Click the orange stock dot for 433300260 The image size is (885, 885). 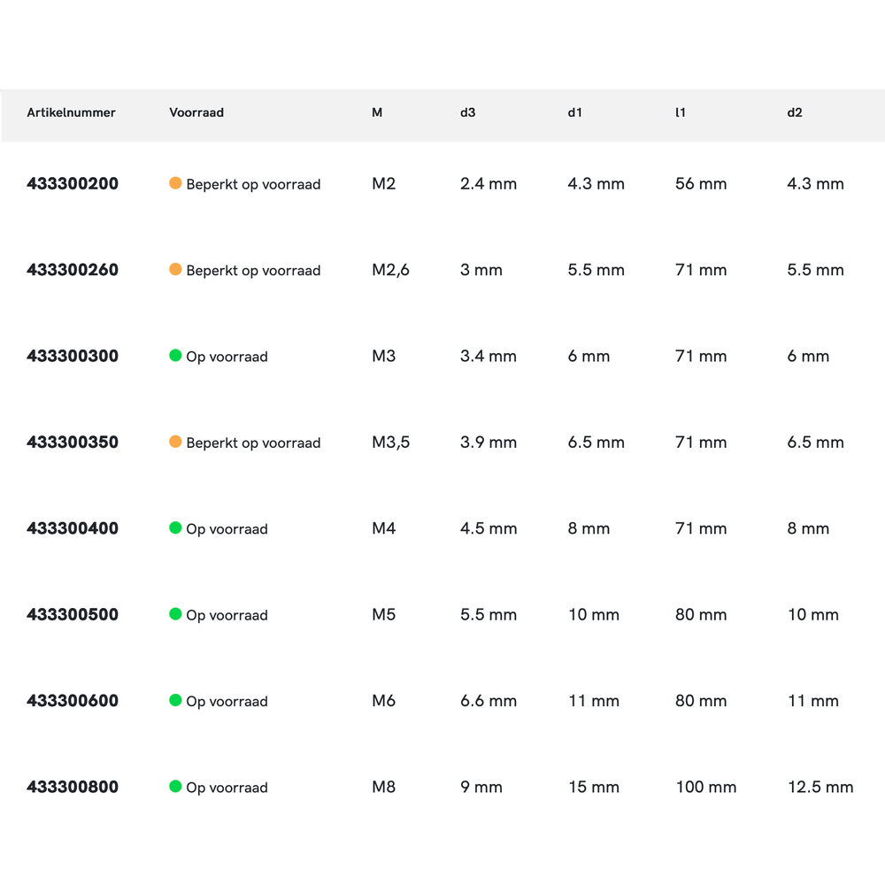pyautogui.click(x=175, y=269)
